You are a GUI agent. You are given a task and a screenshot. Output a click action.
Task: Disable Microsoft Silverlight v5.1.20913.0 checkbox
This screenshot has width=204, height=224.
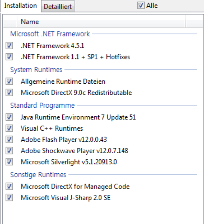click(9, 162)
